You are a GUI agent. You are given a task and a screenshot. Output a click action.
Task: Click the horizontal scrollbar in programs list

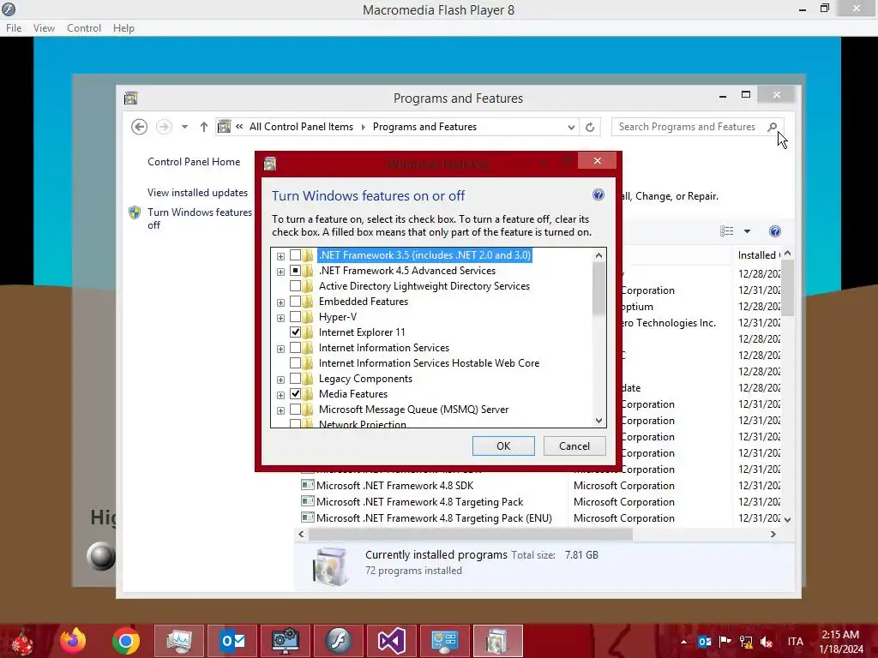click(471, 535)
